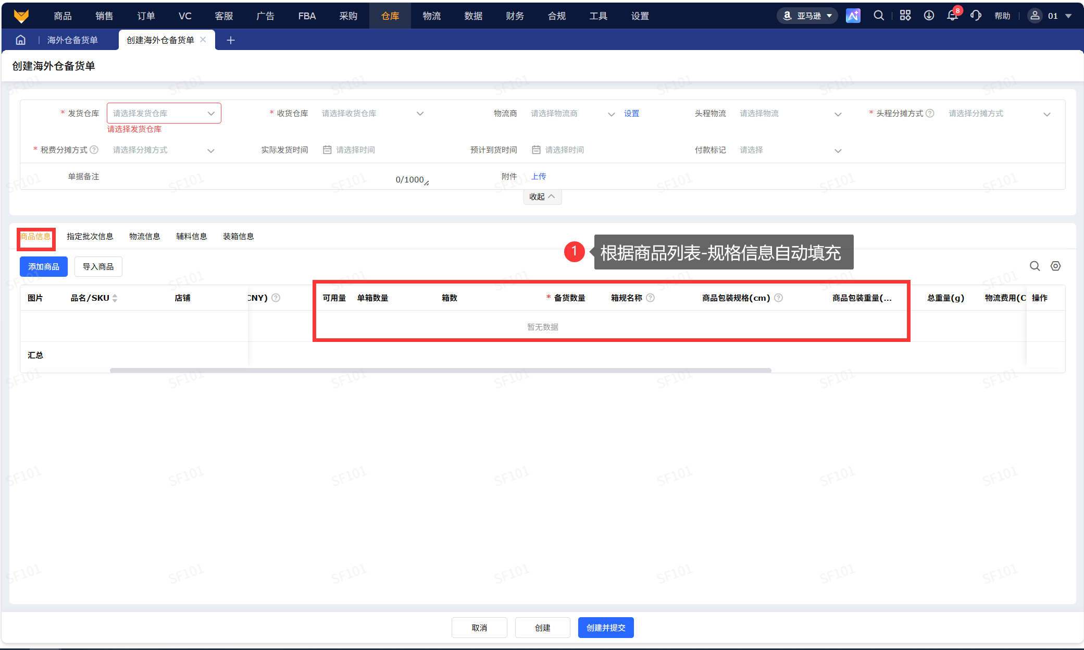Click the 实际发货时间 date field

point(373,150)
